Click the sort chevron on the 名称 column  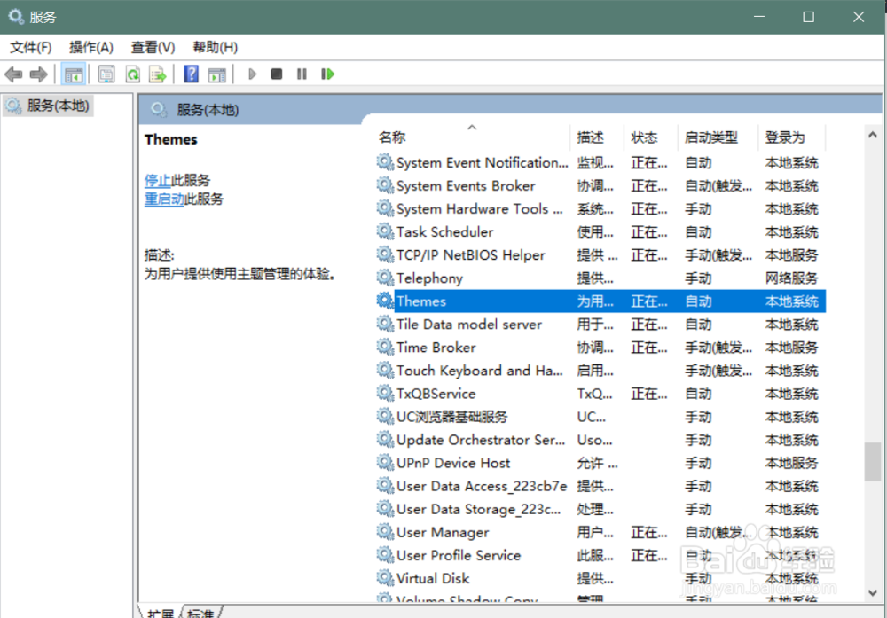(x=473, y=127)
